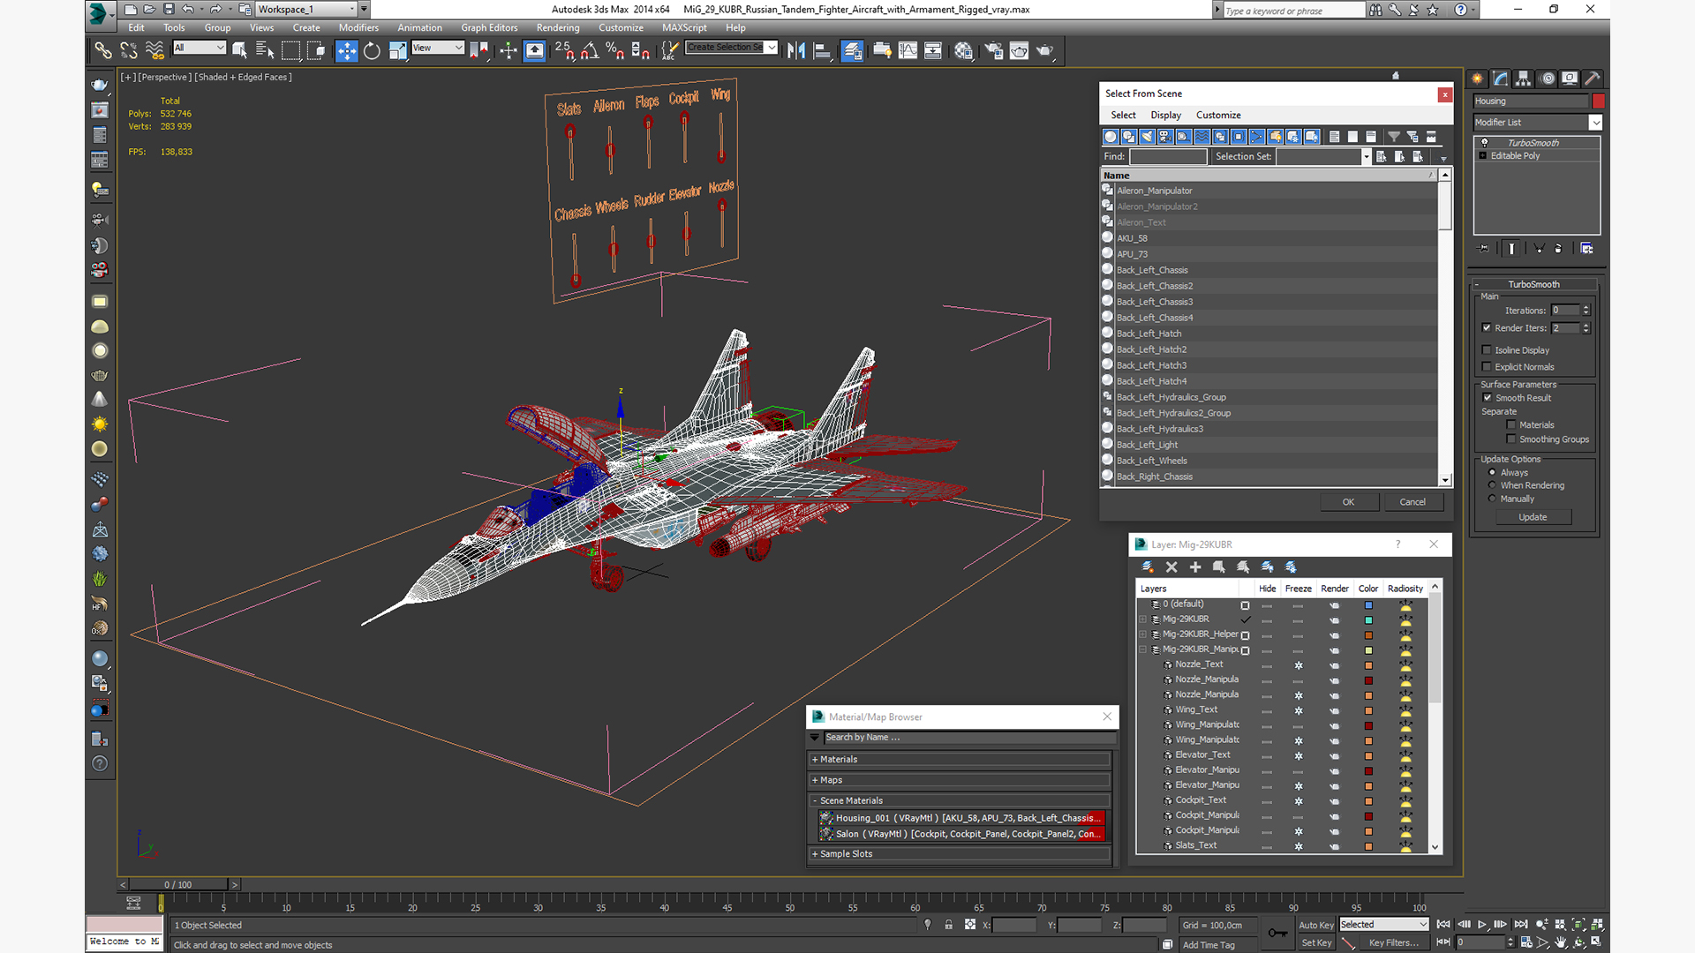
Task: Open the Graph Editors menu
Action: pyautogui.click(x=489, y=27)
